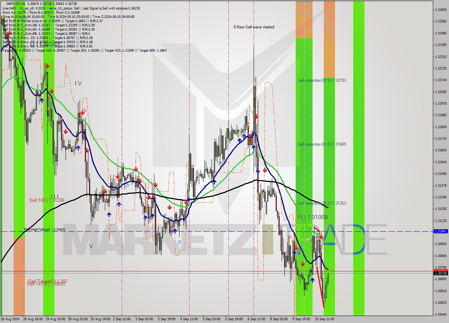The width and height of the screenshot is (449, 323).
Task: Click the 'I I I 1.31009' wave label
Action: click(x=313, y=217)
